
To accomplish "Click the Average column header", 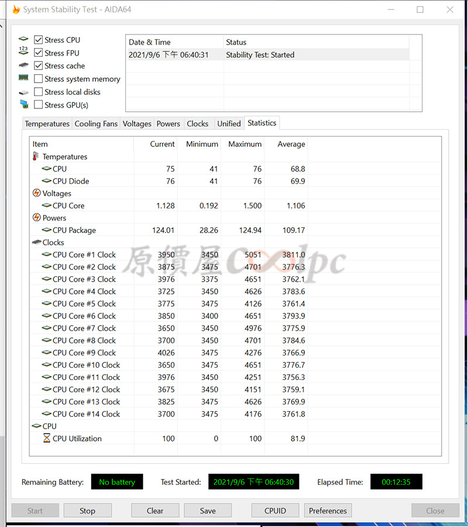I will point(286,144).
